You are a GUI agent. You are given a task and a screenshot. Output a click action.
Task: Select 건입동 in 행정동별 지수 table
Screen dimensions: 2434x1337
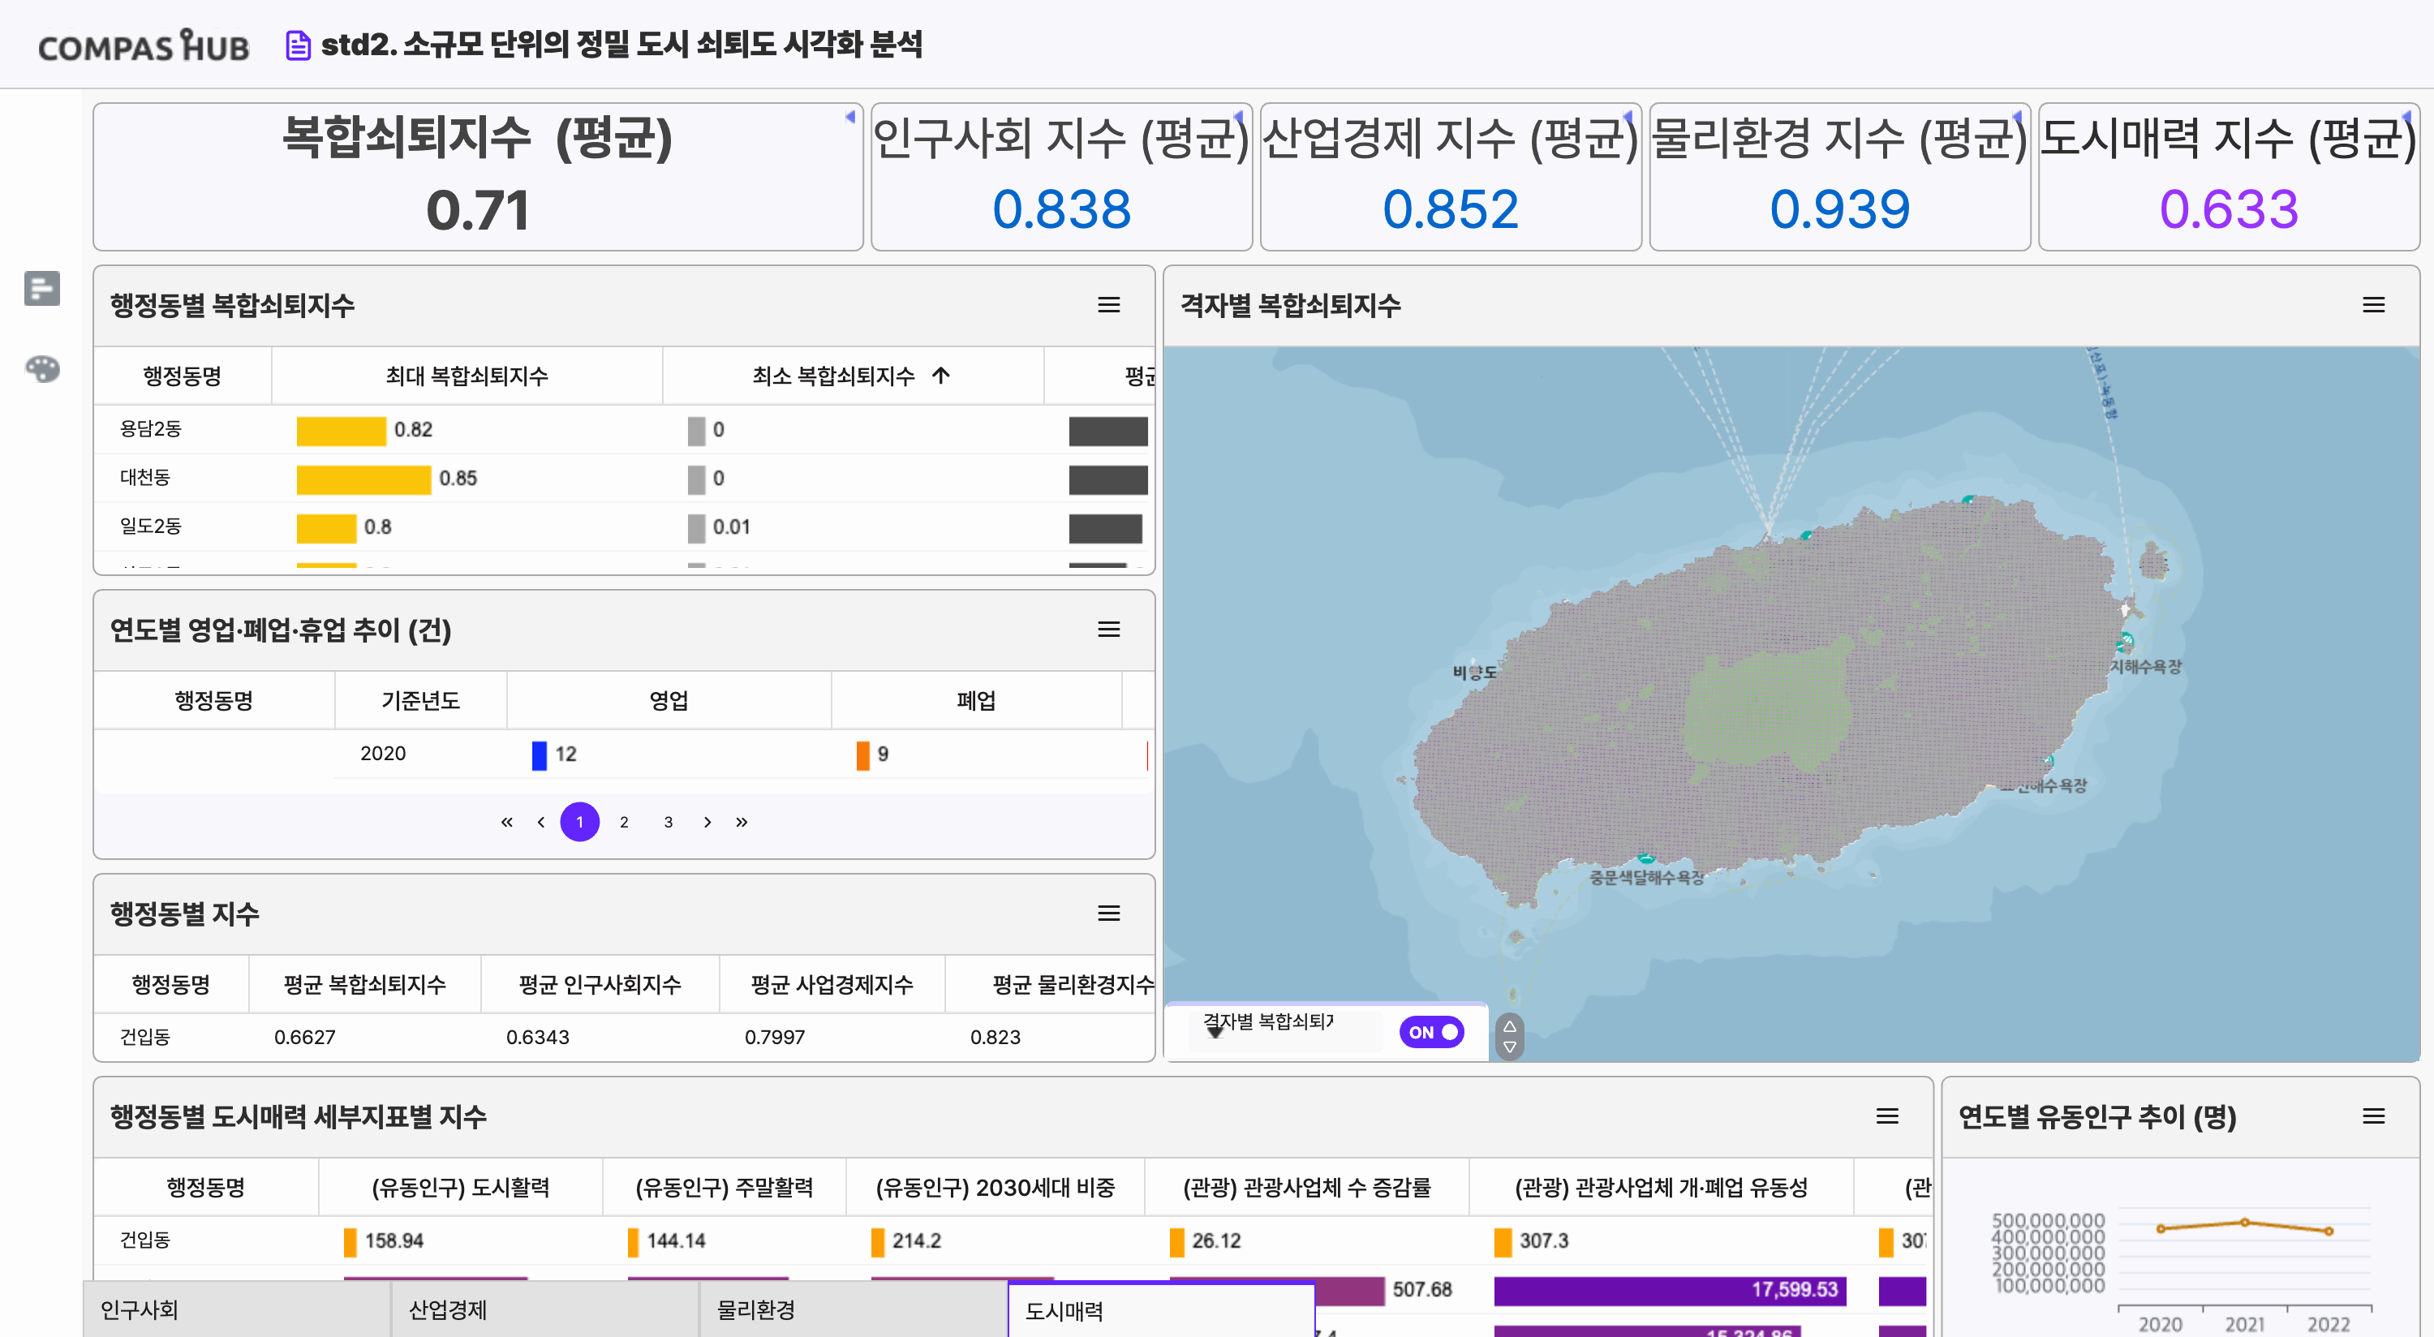click(144, 1037)
